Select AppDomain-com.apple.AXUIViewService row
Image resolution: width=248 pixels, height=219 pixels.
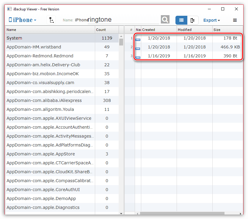[x=62, y=118]
